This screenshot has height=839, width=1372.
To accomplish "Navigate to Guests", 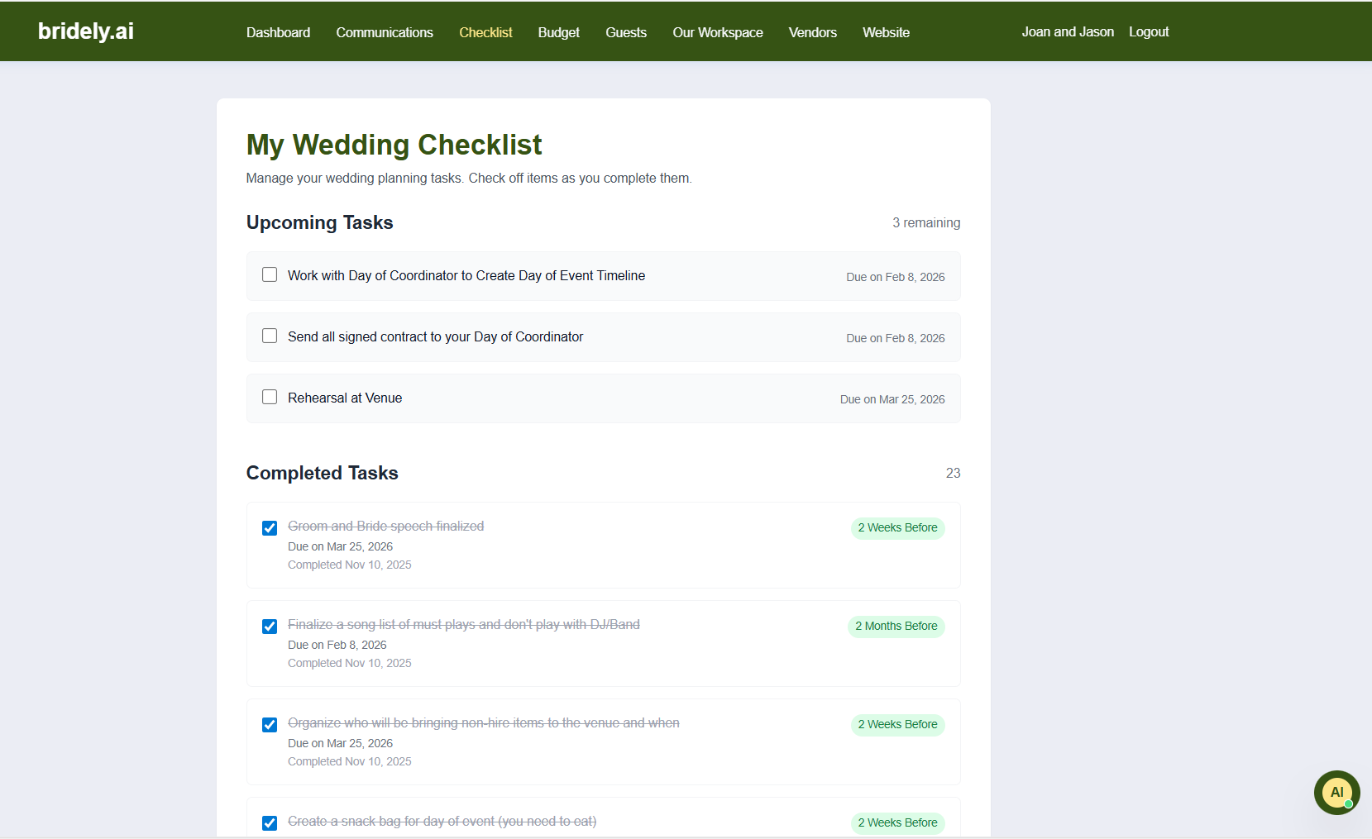I will coord(626,32).
